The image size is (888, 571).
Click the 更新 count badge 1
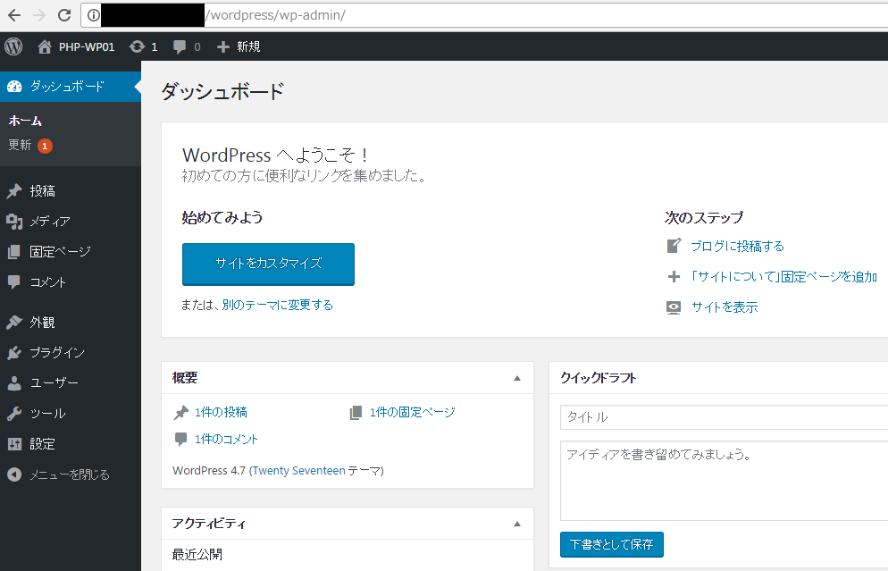click(46, 147)
